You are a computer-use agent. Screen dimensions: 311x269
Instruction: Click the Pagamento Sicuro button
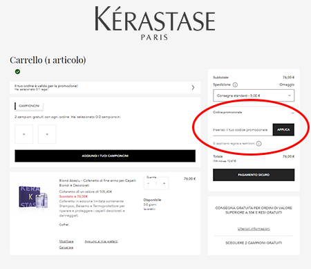(254, 175)
